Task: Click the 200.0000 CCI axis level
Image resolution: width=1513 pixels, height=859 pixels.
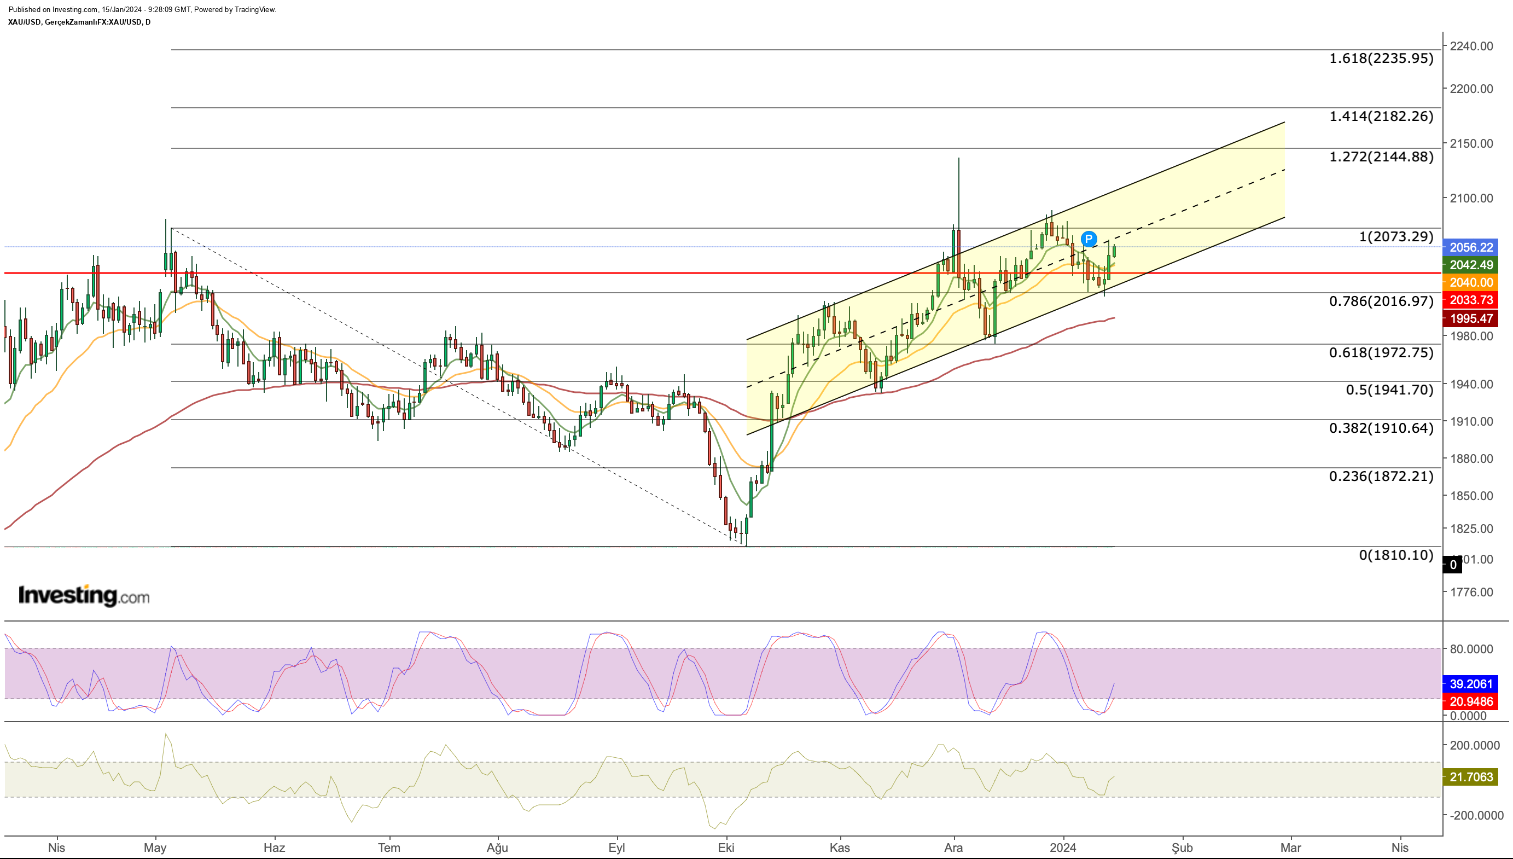Action: pyautogui.click(x=1475, y=746)
